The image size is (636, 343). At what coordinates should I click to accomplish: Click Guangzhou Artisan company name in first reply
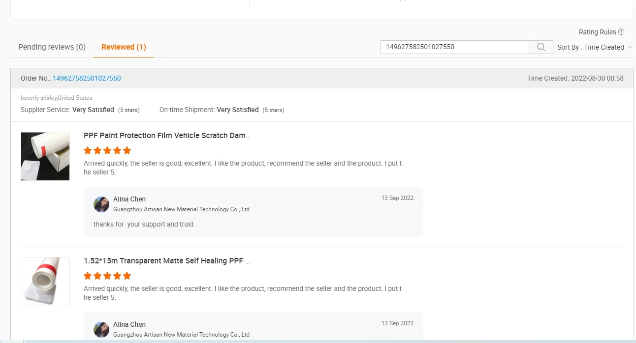(x=181, y=209)
